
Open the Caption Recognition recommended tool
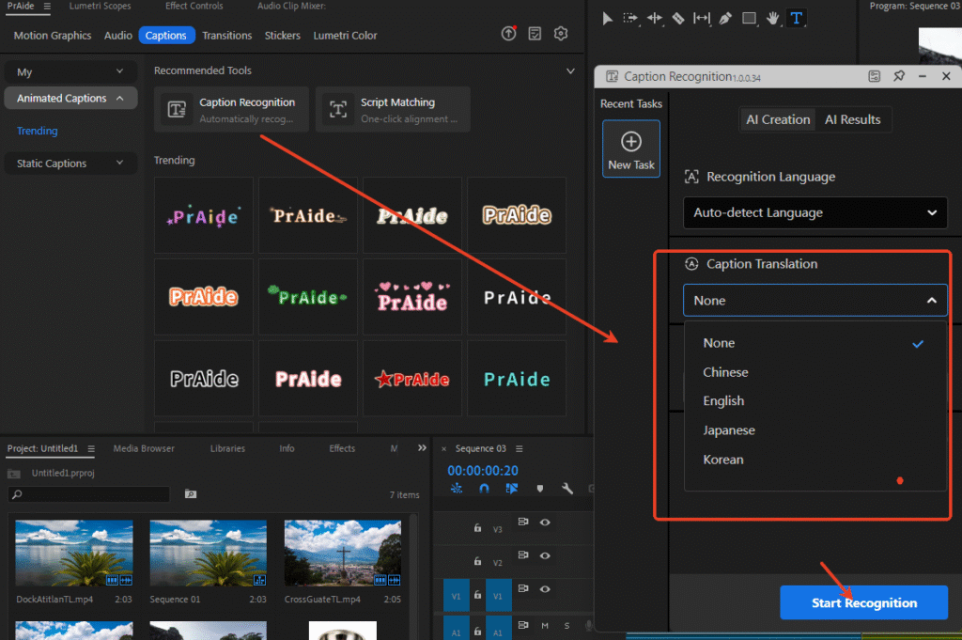click(x=231, y=110)
